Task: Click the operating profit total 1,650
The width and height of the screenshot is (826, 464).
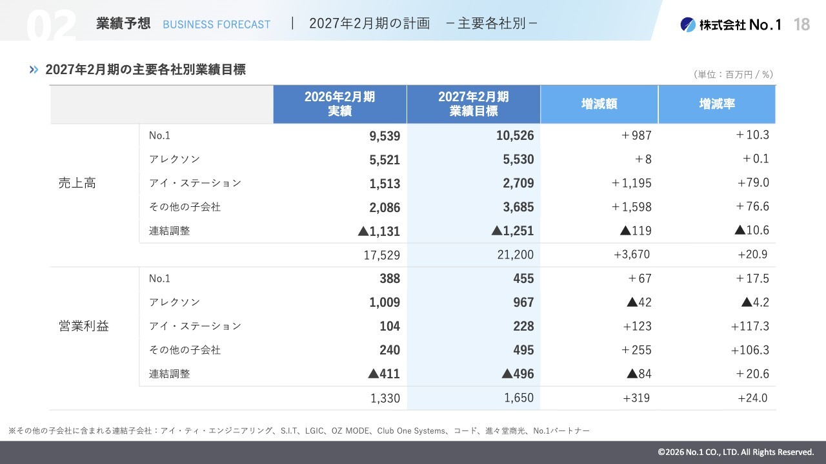Action: 519,398
